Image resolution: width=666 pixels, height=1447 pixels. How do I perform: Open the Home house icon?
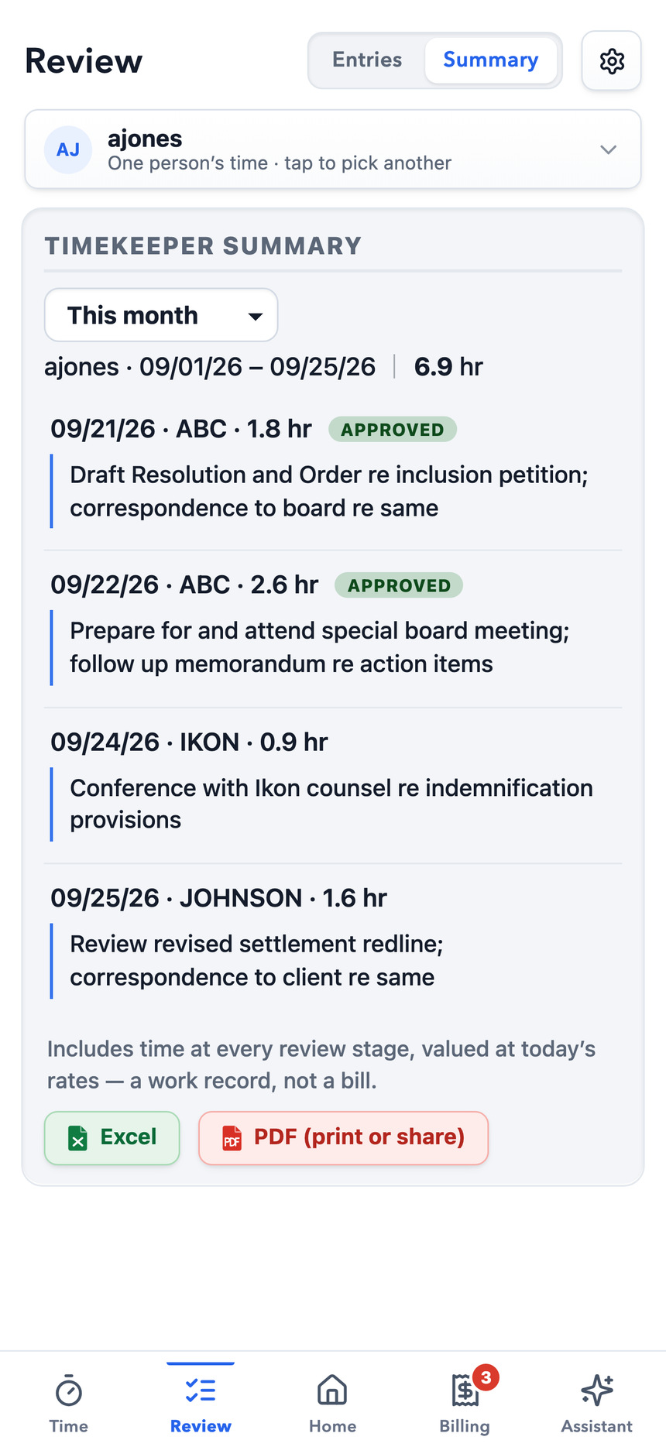pyautogui.click(x=332, y=1390)
